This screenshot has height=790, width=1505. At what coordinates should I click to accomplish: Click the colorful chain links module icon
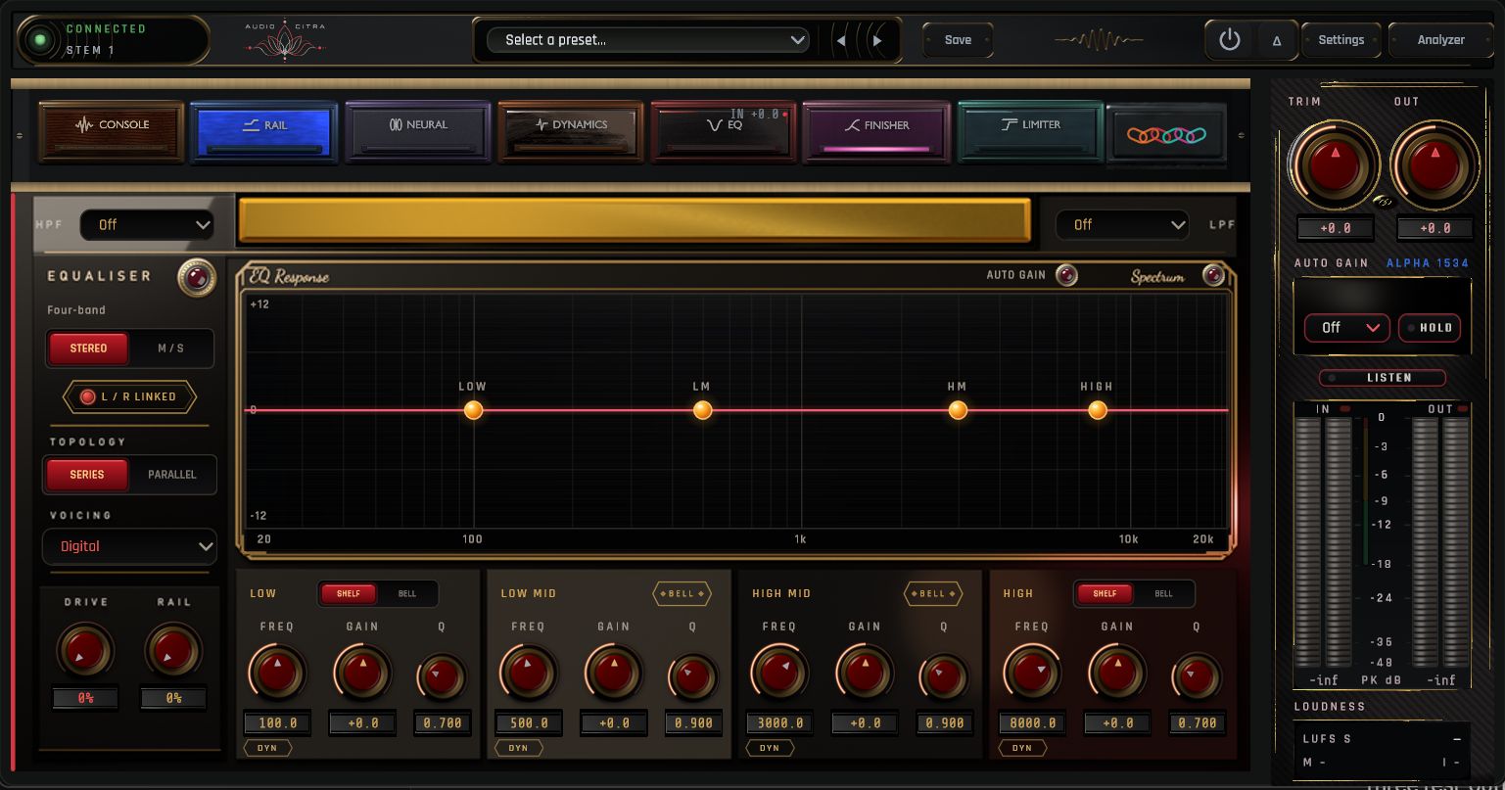point(1165,134)
